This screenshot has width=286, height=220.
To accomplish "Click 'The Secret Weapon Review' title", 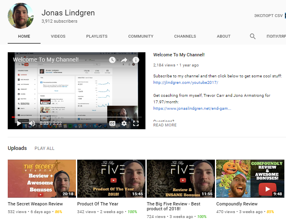I will (x=35, y=204).
